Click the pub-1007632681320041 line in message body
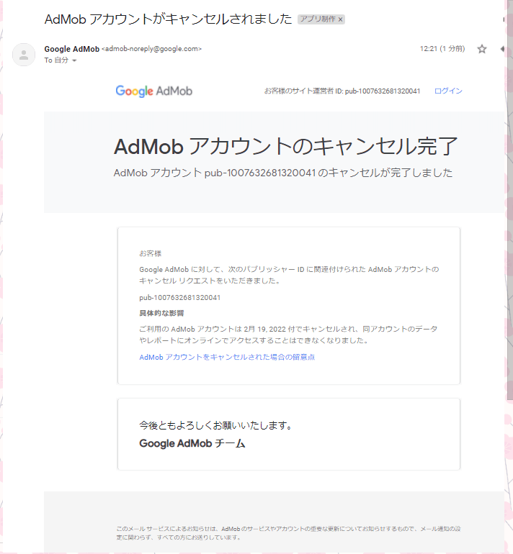513x554 pixels. coord(179,297)
